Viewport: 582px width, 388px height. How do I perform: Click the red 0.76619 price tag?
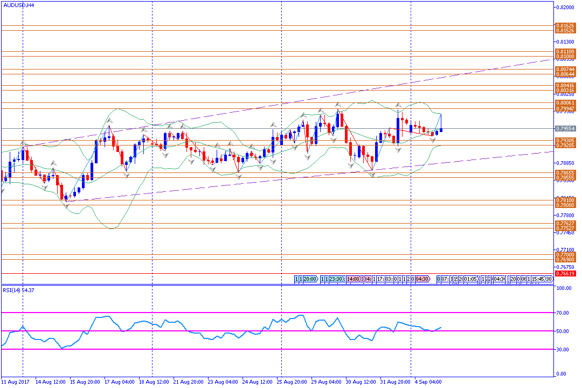tap(565, 274)
